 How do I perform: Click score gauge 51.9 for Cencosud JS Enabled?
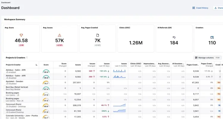[x=46, y=111]
